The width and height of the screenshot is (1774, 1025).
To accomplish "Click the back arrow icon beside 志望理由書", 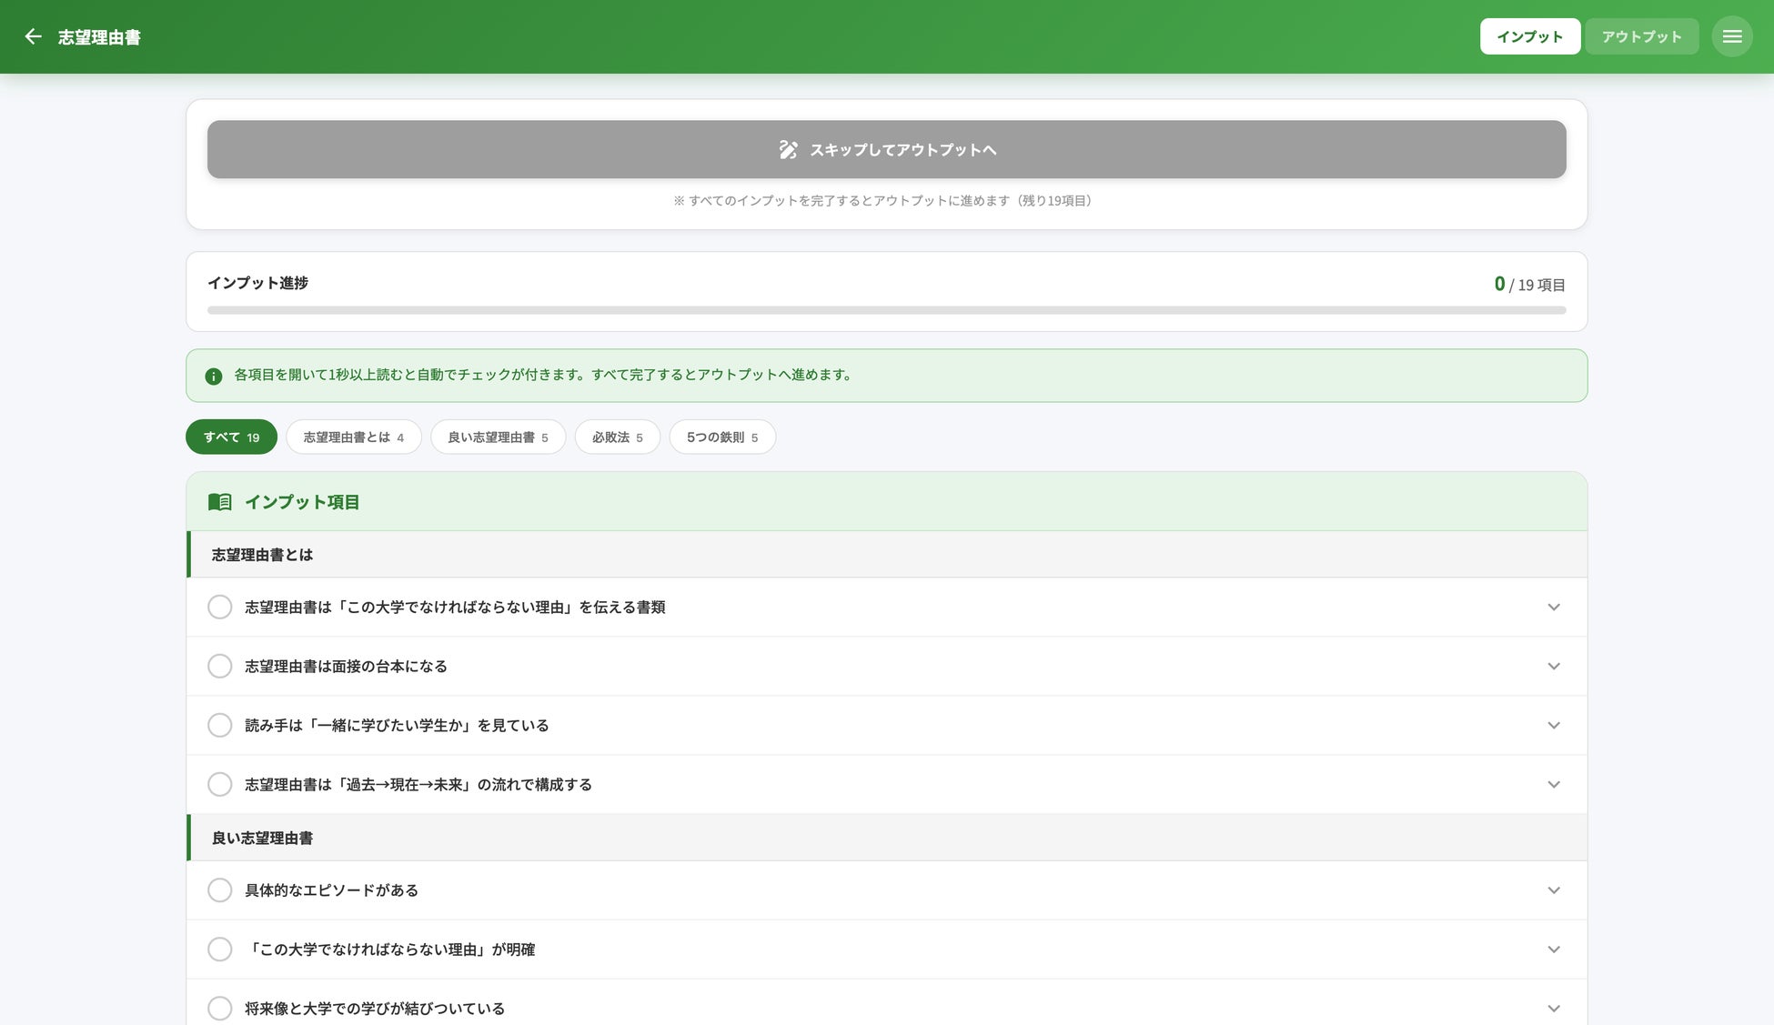I will click(34, 36).
